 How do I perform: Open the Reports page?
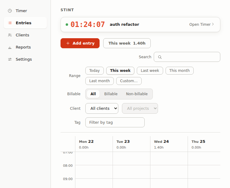click(25, 47)
